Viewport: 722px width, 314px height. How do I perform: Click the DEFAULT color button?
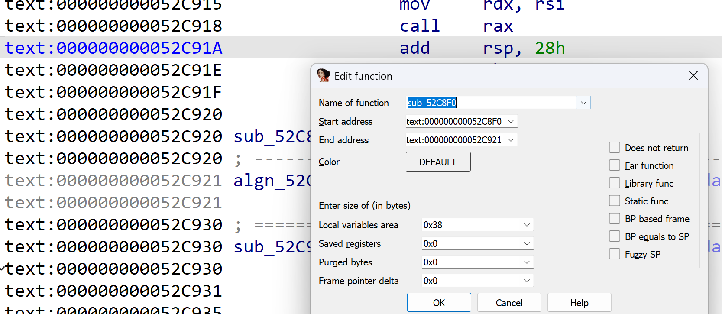(438, 162)
